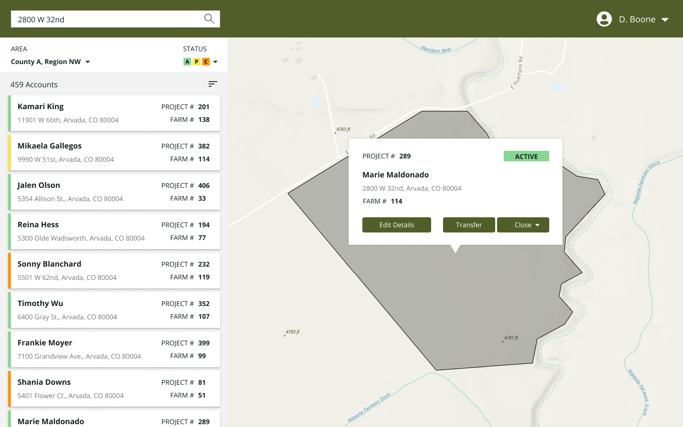
Task: Expand the County A, Region NW dropdown
Action: coord(50,62)
